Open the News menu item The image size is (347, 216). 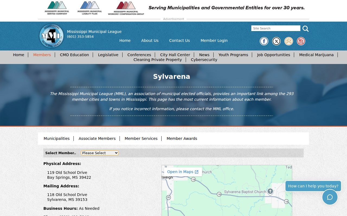pos(204,55)
